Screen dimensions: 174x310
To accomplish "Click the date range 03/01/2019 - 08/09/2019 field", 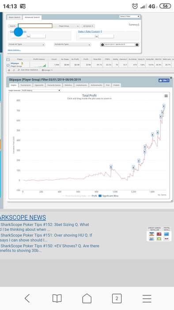I will click(x=120, y=45).
